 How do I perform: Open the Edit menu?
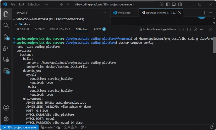[x=22, y=4]
